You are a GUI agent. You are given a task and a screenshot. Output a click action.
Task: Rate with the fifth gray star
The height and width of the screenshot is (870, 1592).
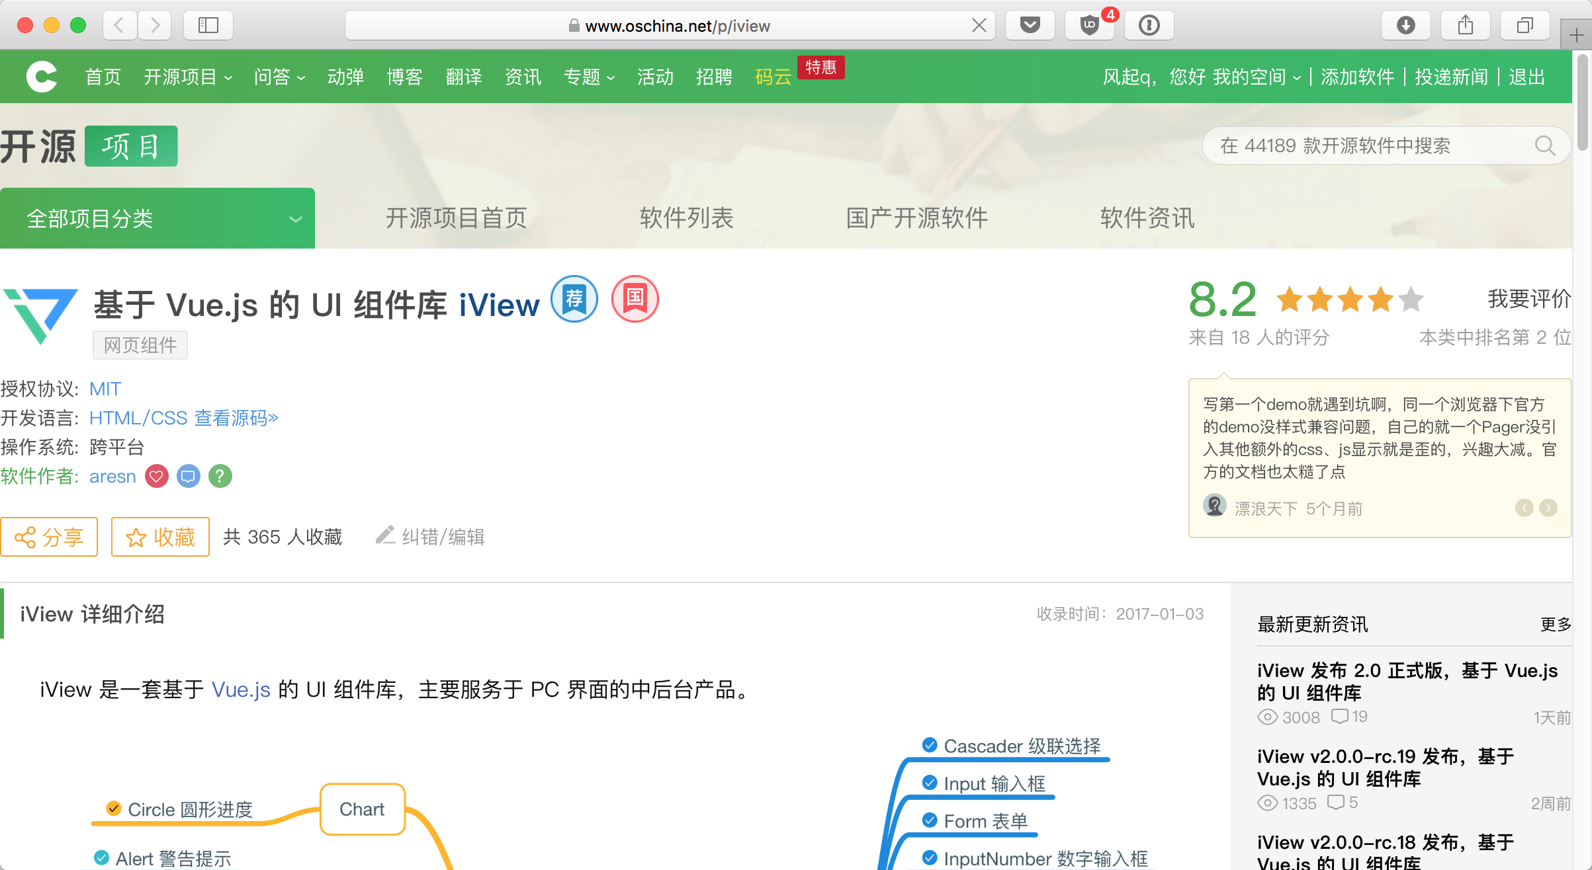pos(1411,299)
